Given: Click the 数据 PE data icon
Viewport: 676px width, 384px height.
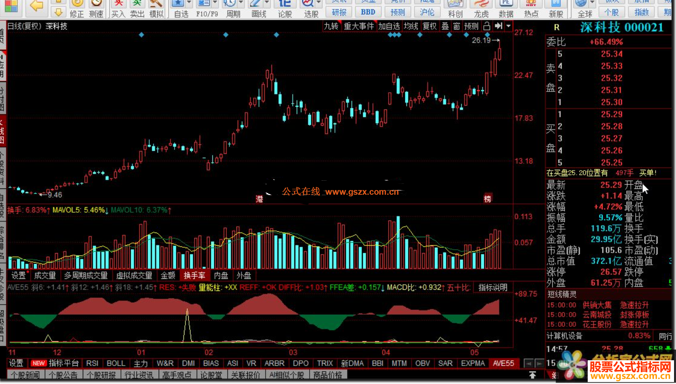Looking at the screenshot, I should (x=506, y=9).
